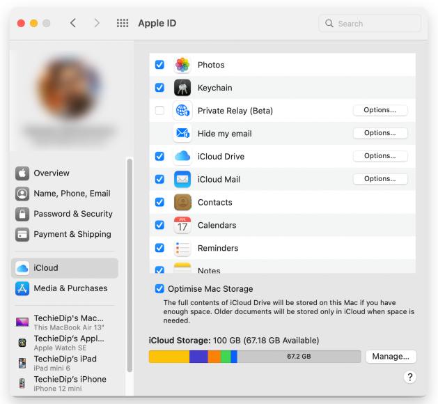The image size is (438, 404).
Task: Click the Apple Watch SE device icon
Action: tap(22, 343)
